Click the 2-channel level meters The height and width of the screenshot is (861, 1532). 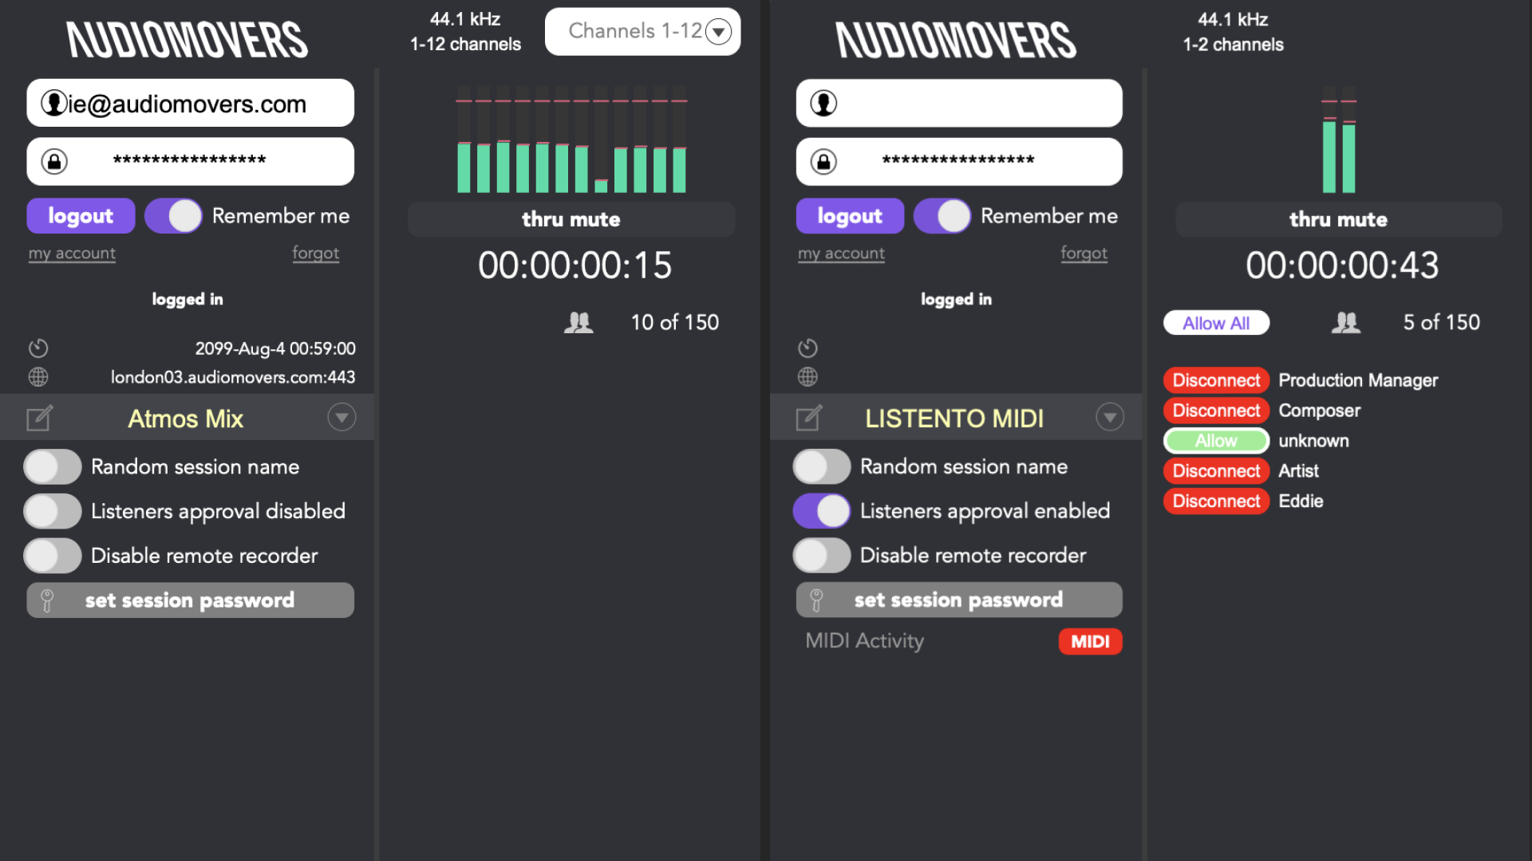pyautogui.click(x=1339, y=140)
